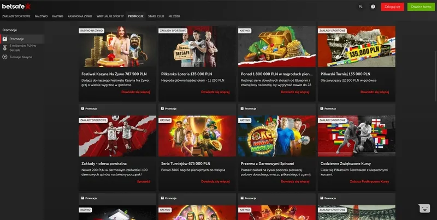Click Dowiedz się więcej for Piłkarska Loteria
The width and height of the screenshot is (437, 220).
click(x=215, y=92)
